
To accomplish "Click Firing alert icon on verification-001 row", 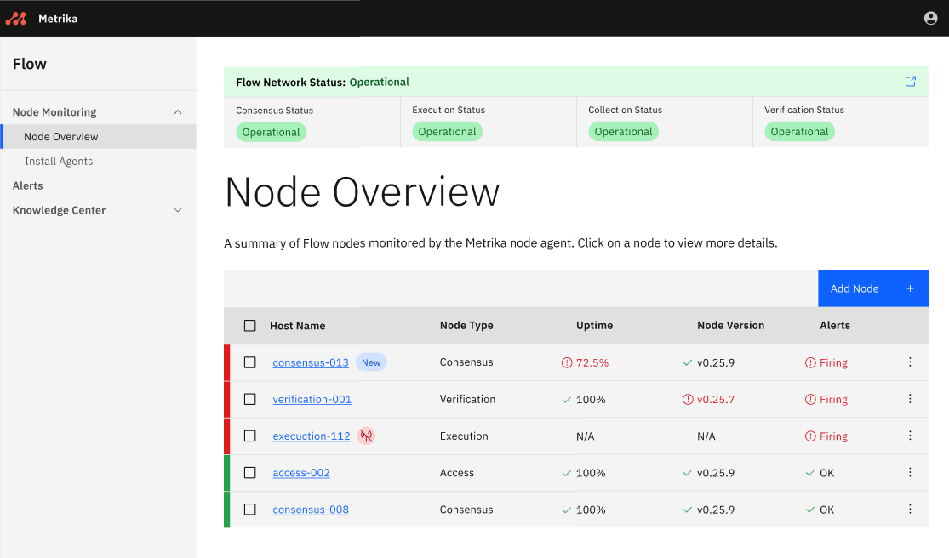I will tap(810, 399).
